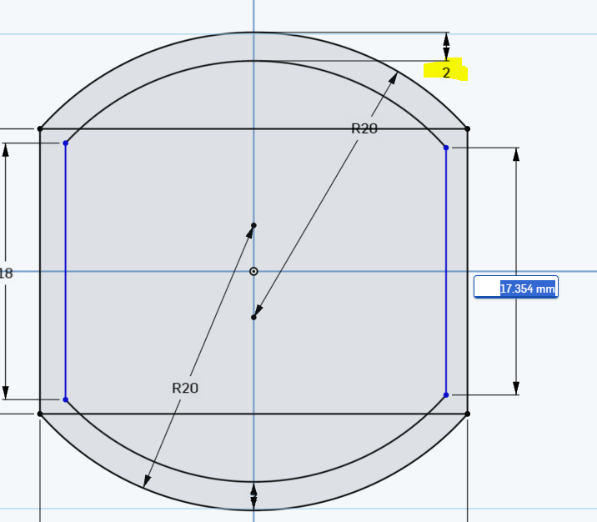Select the outer black vertical line on right
Image resolution: width=597 pixels, height=522 pixels.
click(x=467, y=208)
